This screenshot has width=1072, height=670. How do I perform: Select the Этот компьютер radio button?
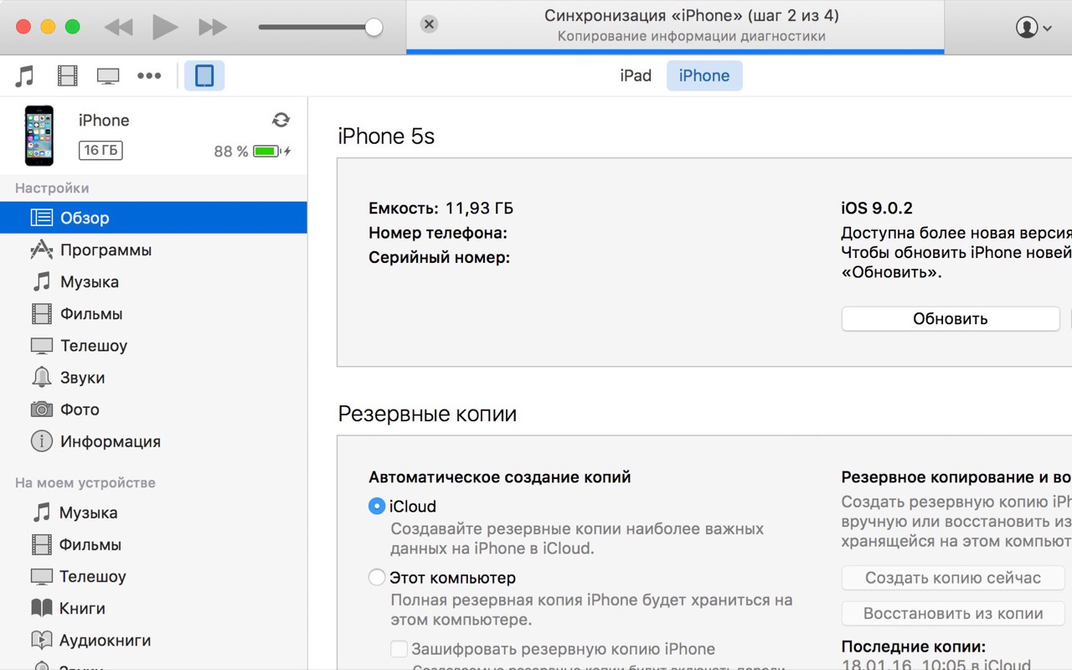pos(377,577)
